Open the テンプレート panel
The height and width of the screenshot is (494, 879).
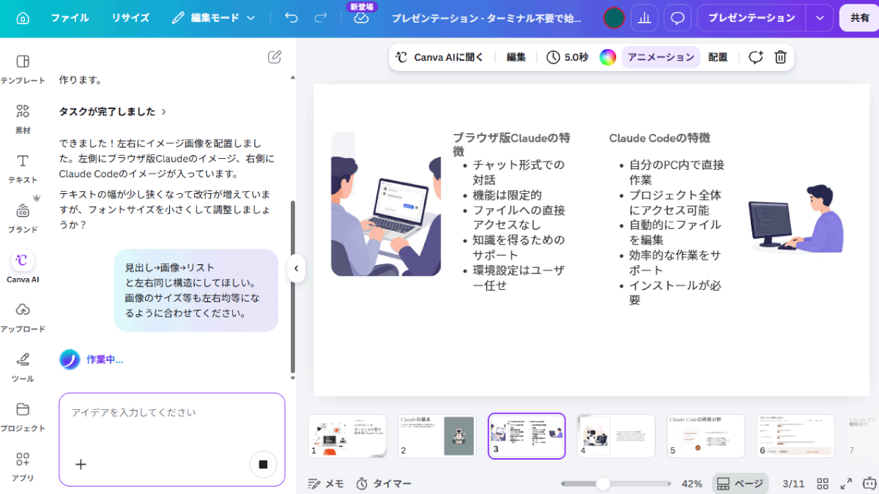23,69
